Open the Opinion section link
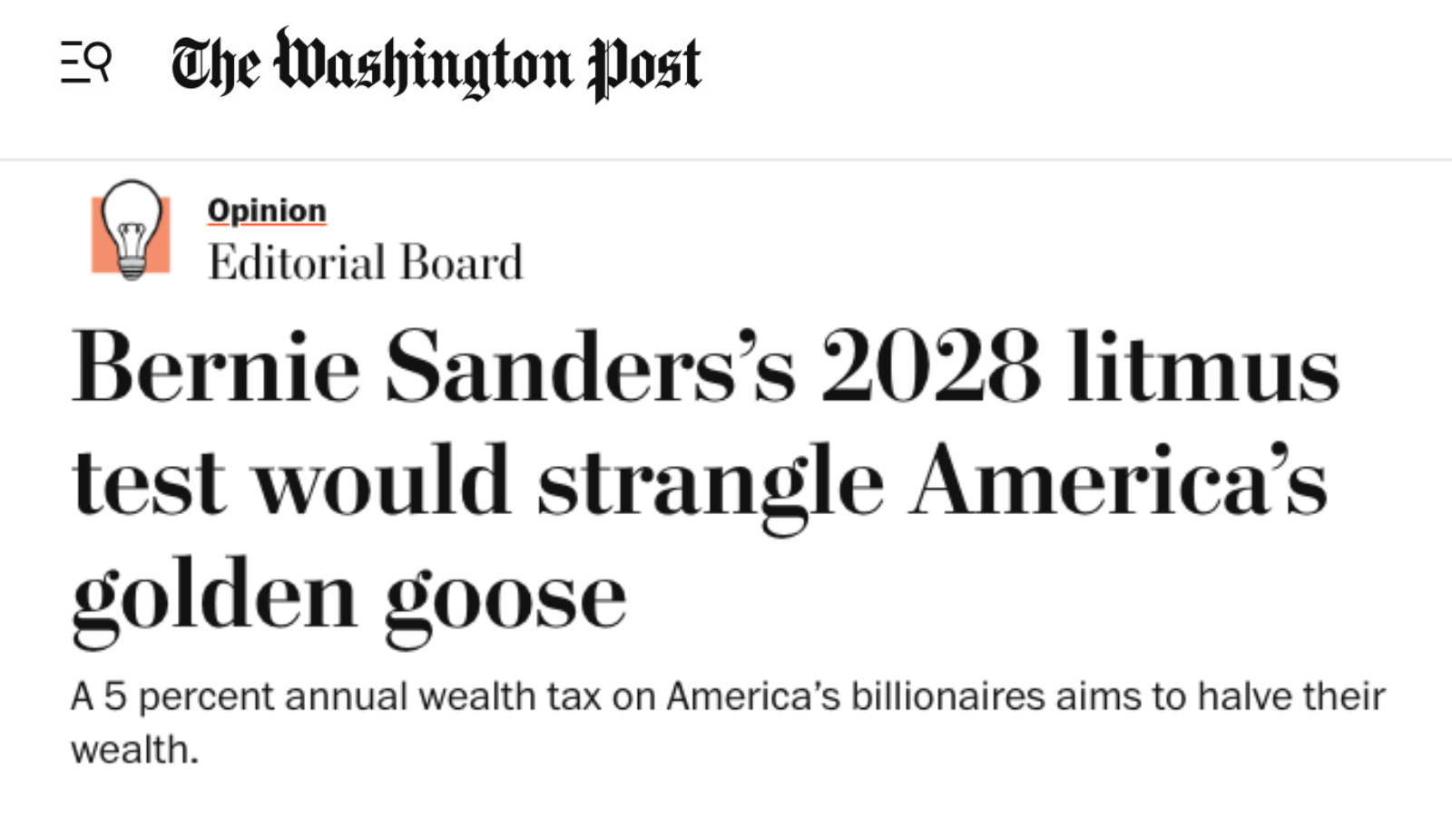The image size is (1452, 816). coord(266,210)
